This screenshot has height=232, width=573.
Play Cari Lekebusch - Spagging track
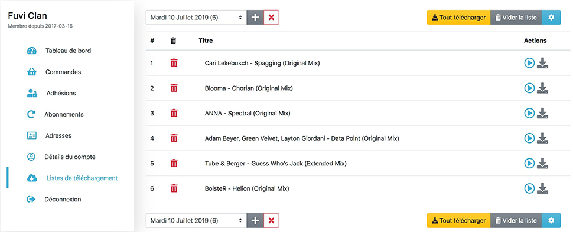529,63
